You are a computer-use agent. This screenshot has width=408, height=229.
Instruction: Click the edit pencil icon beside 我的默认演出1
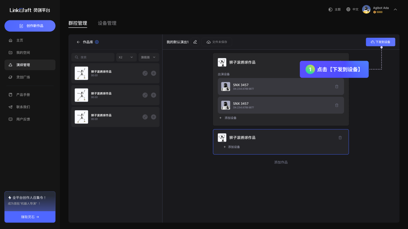point(195,42)
